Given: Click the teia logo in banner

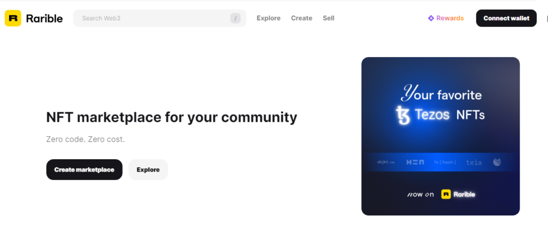Looking at the screenshot, I should coord(474,162).
